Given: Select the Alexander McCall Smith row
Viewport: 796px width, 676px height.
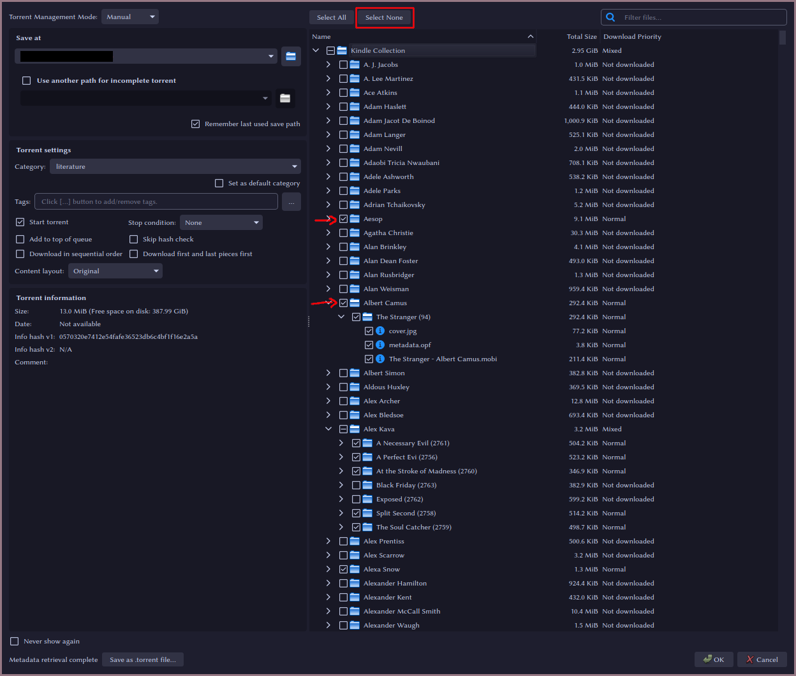Looking at the screenshot, I should pos(402,611).
